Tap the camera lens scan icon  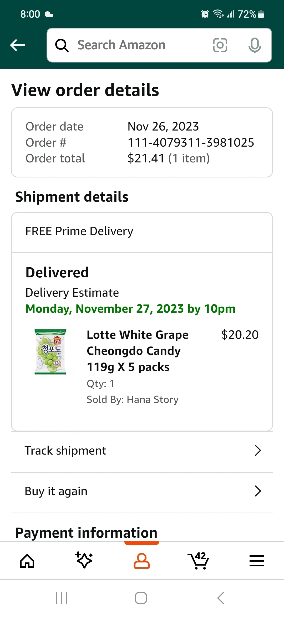(220, 45)
